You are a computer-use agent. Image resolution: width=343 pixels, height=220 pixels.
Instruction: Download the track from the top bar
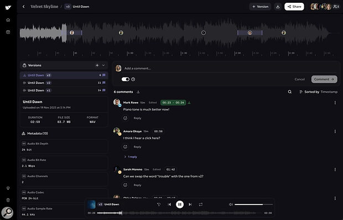[278, 7]
